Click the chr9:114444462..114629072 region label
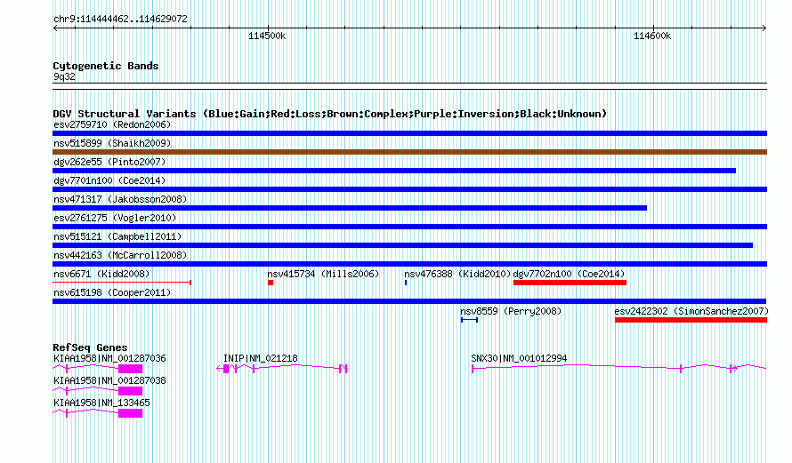Image resolution: width=792 pixels, height=463 pixels. pos(120,19)
